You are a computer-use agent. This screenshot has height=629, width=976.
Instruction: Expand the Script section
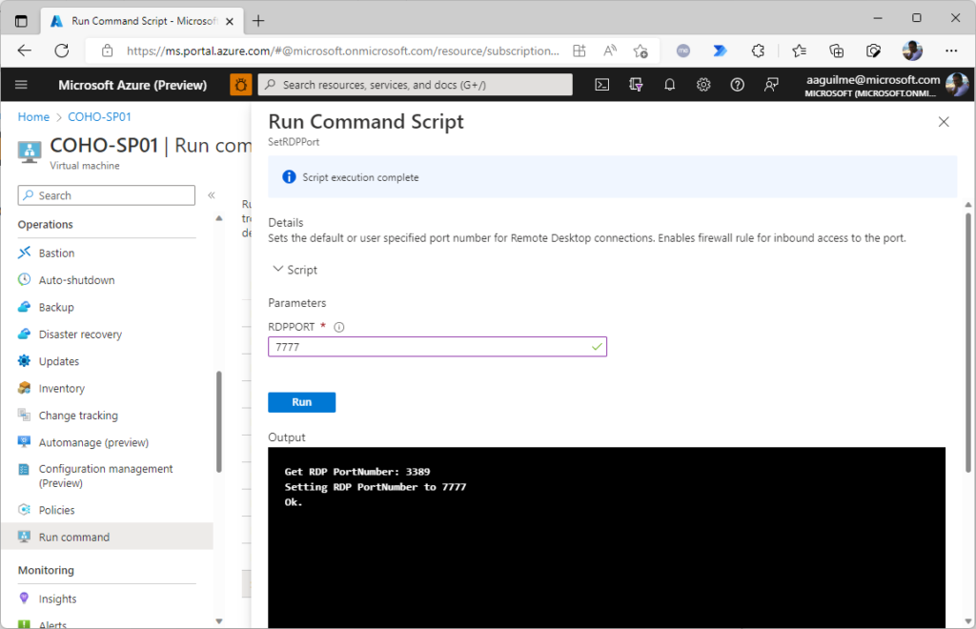[x=295, y=270]
